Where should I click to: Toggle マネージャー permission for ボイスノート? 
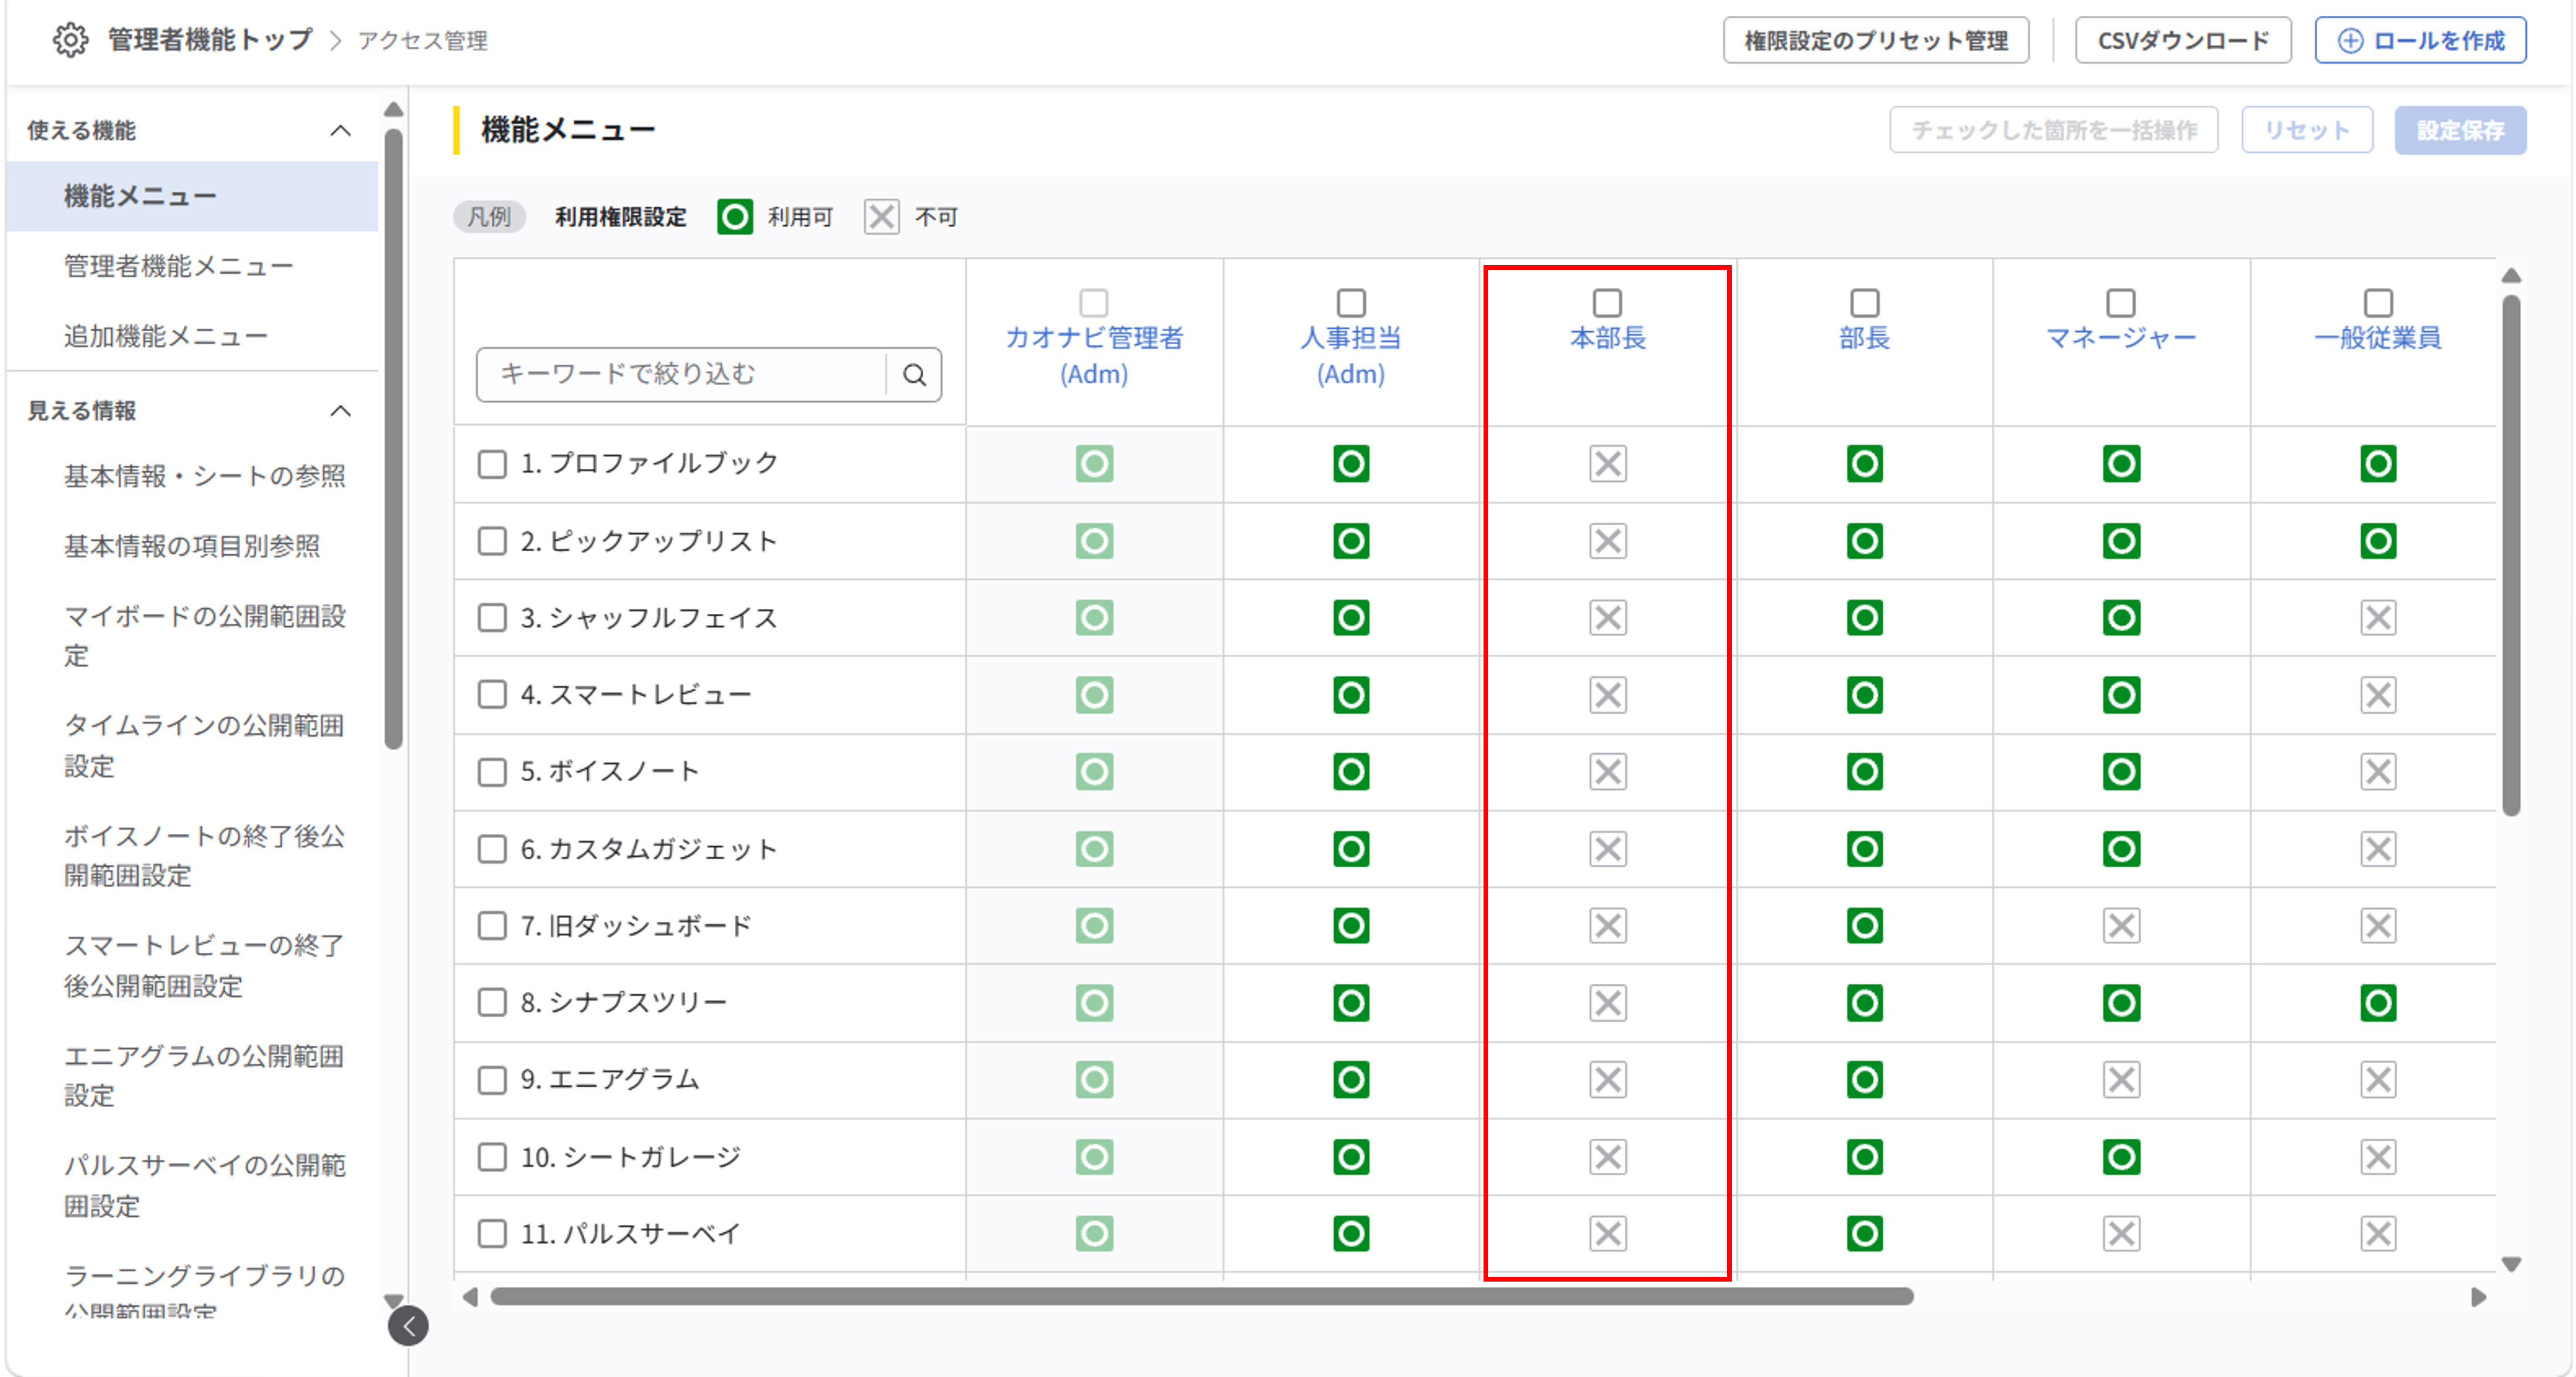click(2121, 771)
